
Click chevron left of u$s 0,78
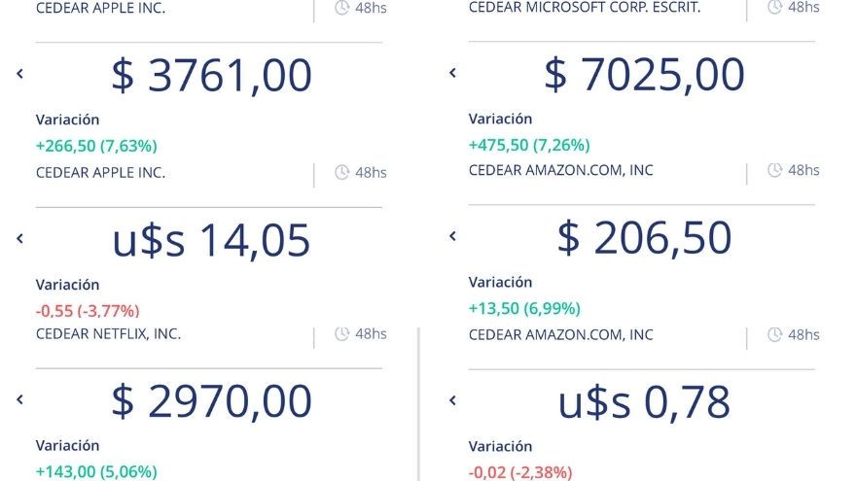[452, 400]
